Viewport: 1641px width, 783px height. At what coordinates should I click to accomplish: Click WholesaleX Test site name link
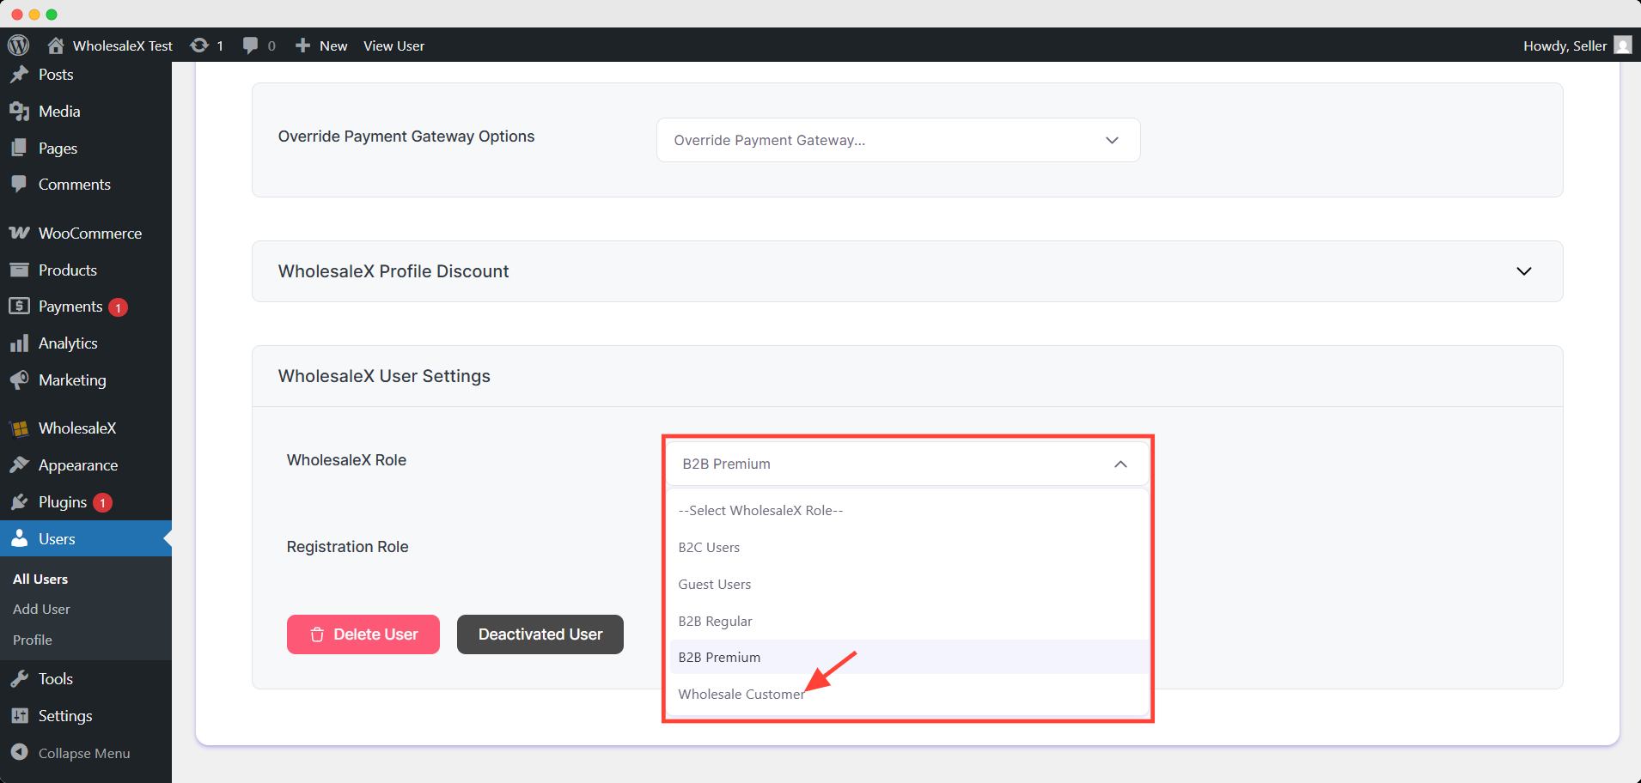(123, 46)
